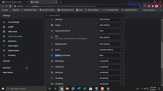Open File Explorer from the taskbar
Screen dimensions: 163x91
coord(67,89)
